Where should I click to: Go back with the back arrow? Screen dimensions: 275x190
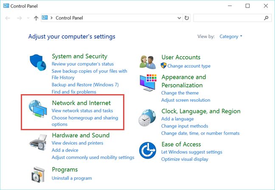(x=8, y=18)
